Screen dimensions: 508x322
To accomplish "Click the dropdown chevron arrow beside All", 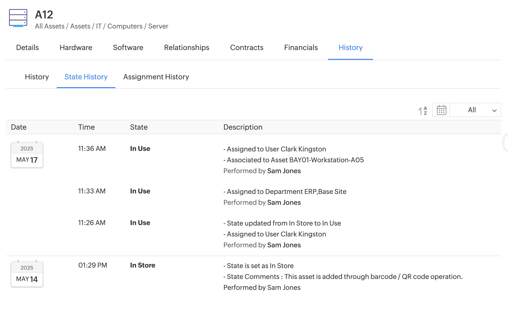I will point(494,110).
